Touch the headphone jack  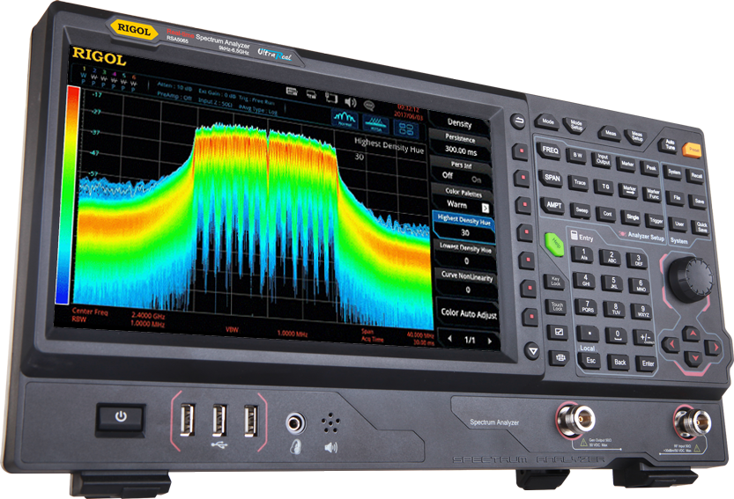pos(295,423)
